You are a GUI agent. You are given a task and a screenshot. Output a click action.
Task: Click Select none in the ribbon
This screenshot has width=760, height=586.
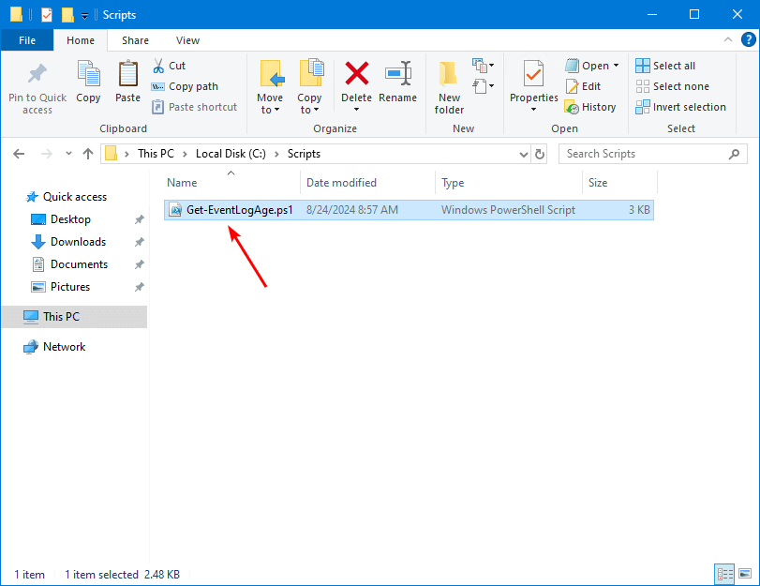tap(672, 86)
